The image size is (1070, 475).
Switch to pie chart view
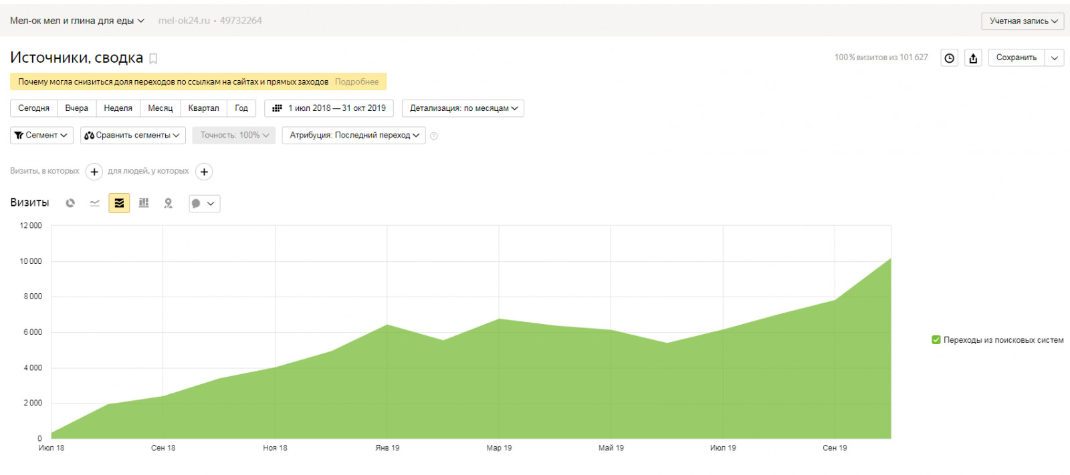tap(70, 203)
